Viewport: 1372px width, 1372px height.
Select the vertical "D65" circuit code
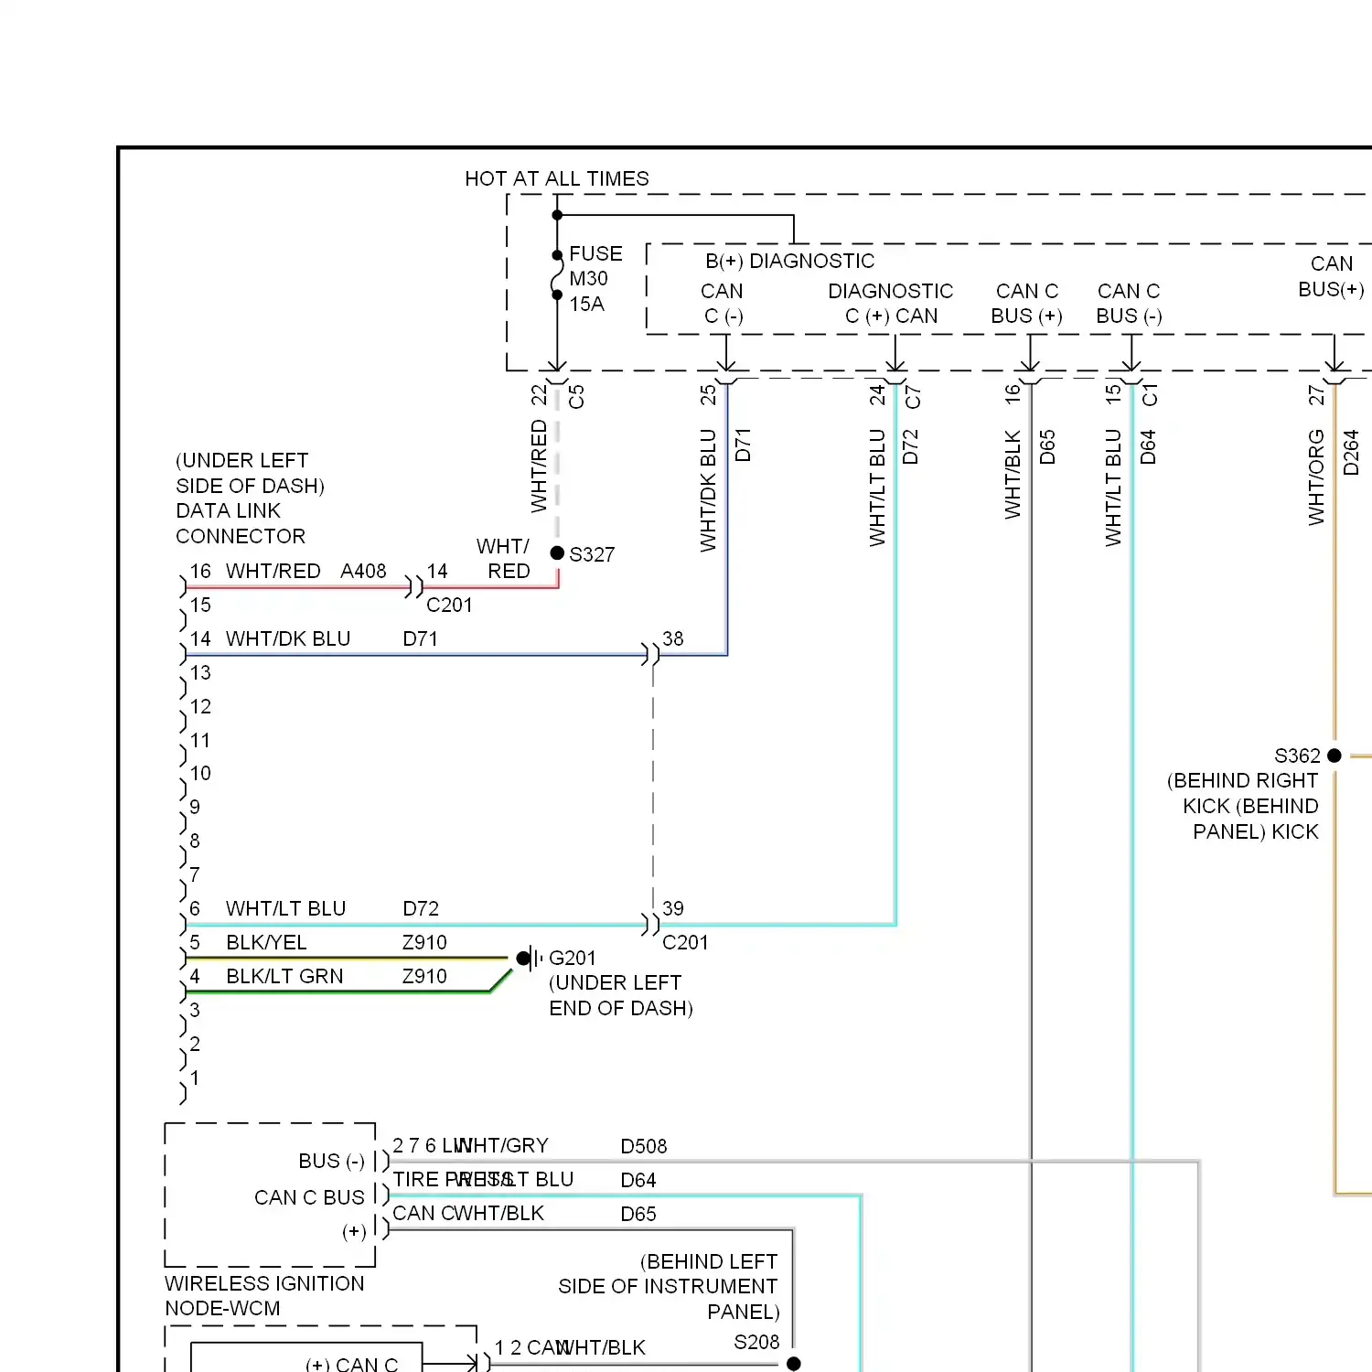(x=1047, y=447)
